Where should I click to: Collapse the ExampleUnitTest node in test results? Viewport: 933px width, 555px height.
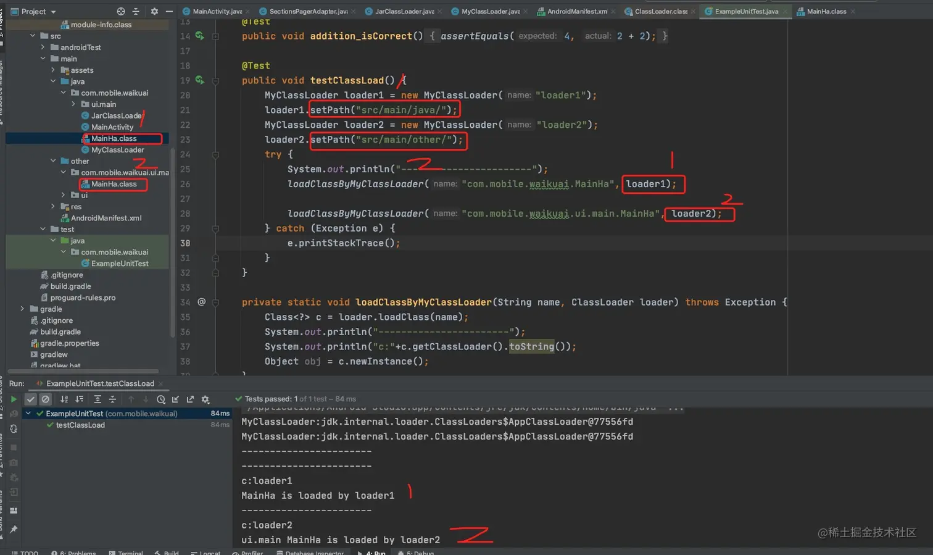click(x=28, y=413)
